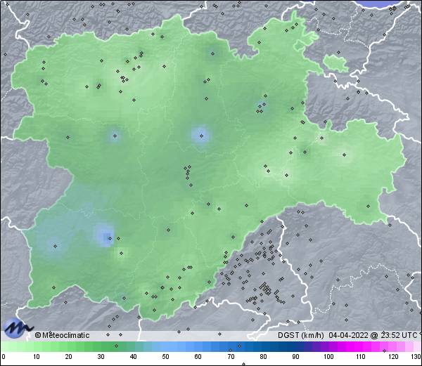Select the scale label 40
Screen dimensions: 422x366
(134, 357)
